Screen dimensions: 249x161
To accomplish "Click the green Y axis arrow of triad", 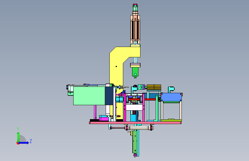I will pos(18,137).
